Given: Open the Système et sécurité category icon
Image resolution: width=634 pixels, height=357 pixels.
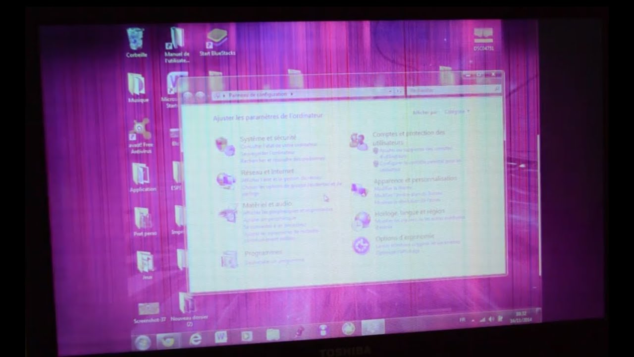Looking at the screenshot, I should click(224, 147).
